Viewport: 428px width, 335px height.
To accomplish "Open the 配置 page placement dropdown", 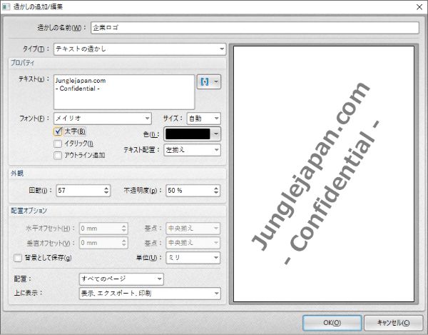I will pos(121,279).
